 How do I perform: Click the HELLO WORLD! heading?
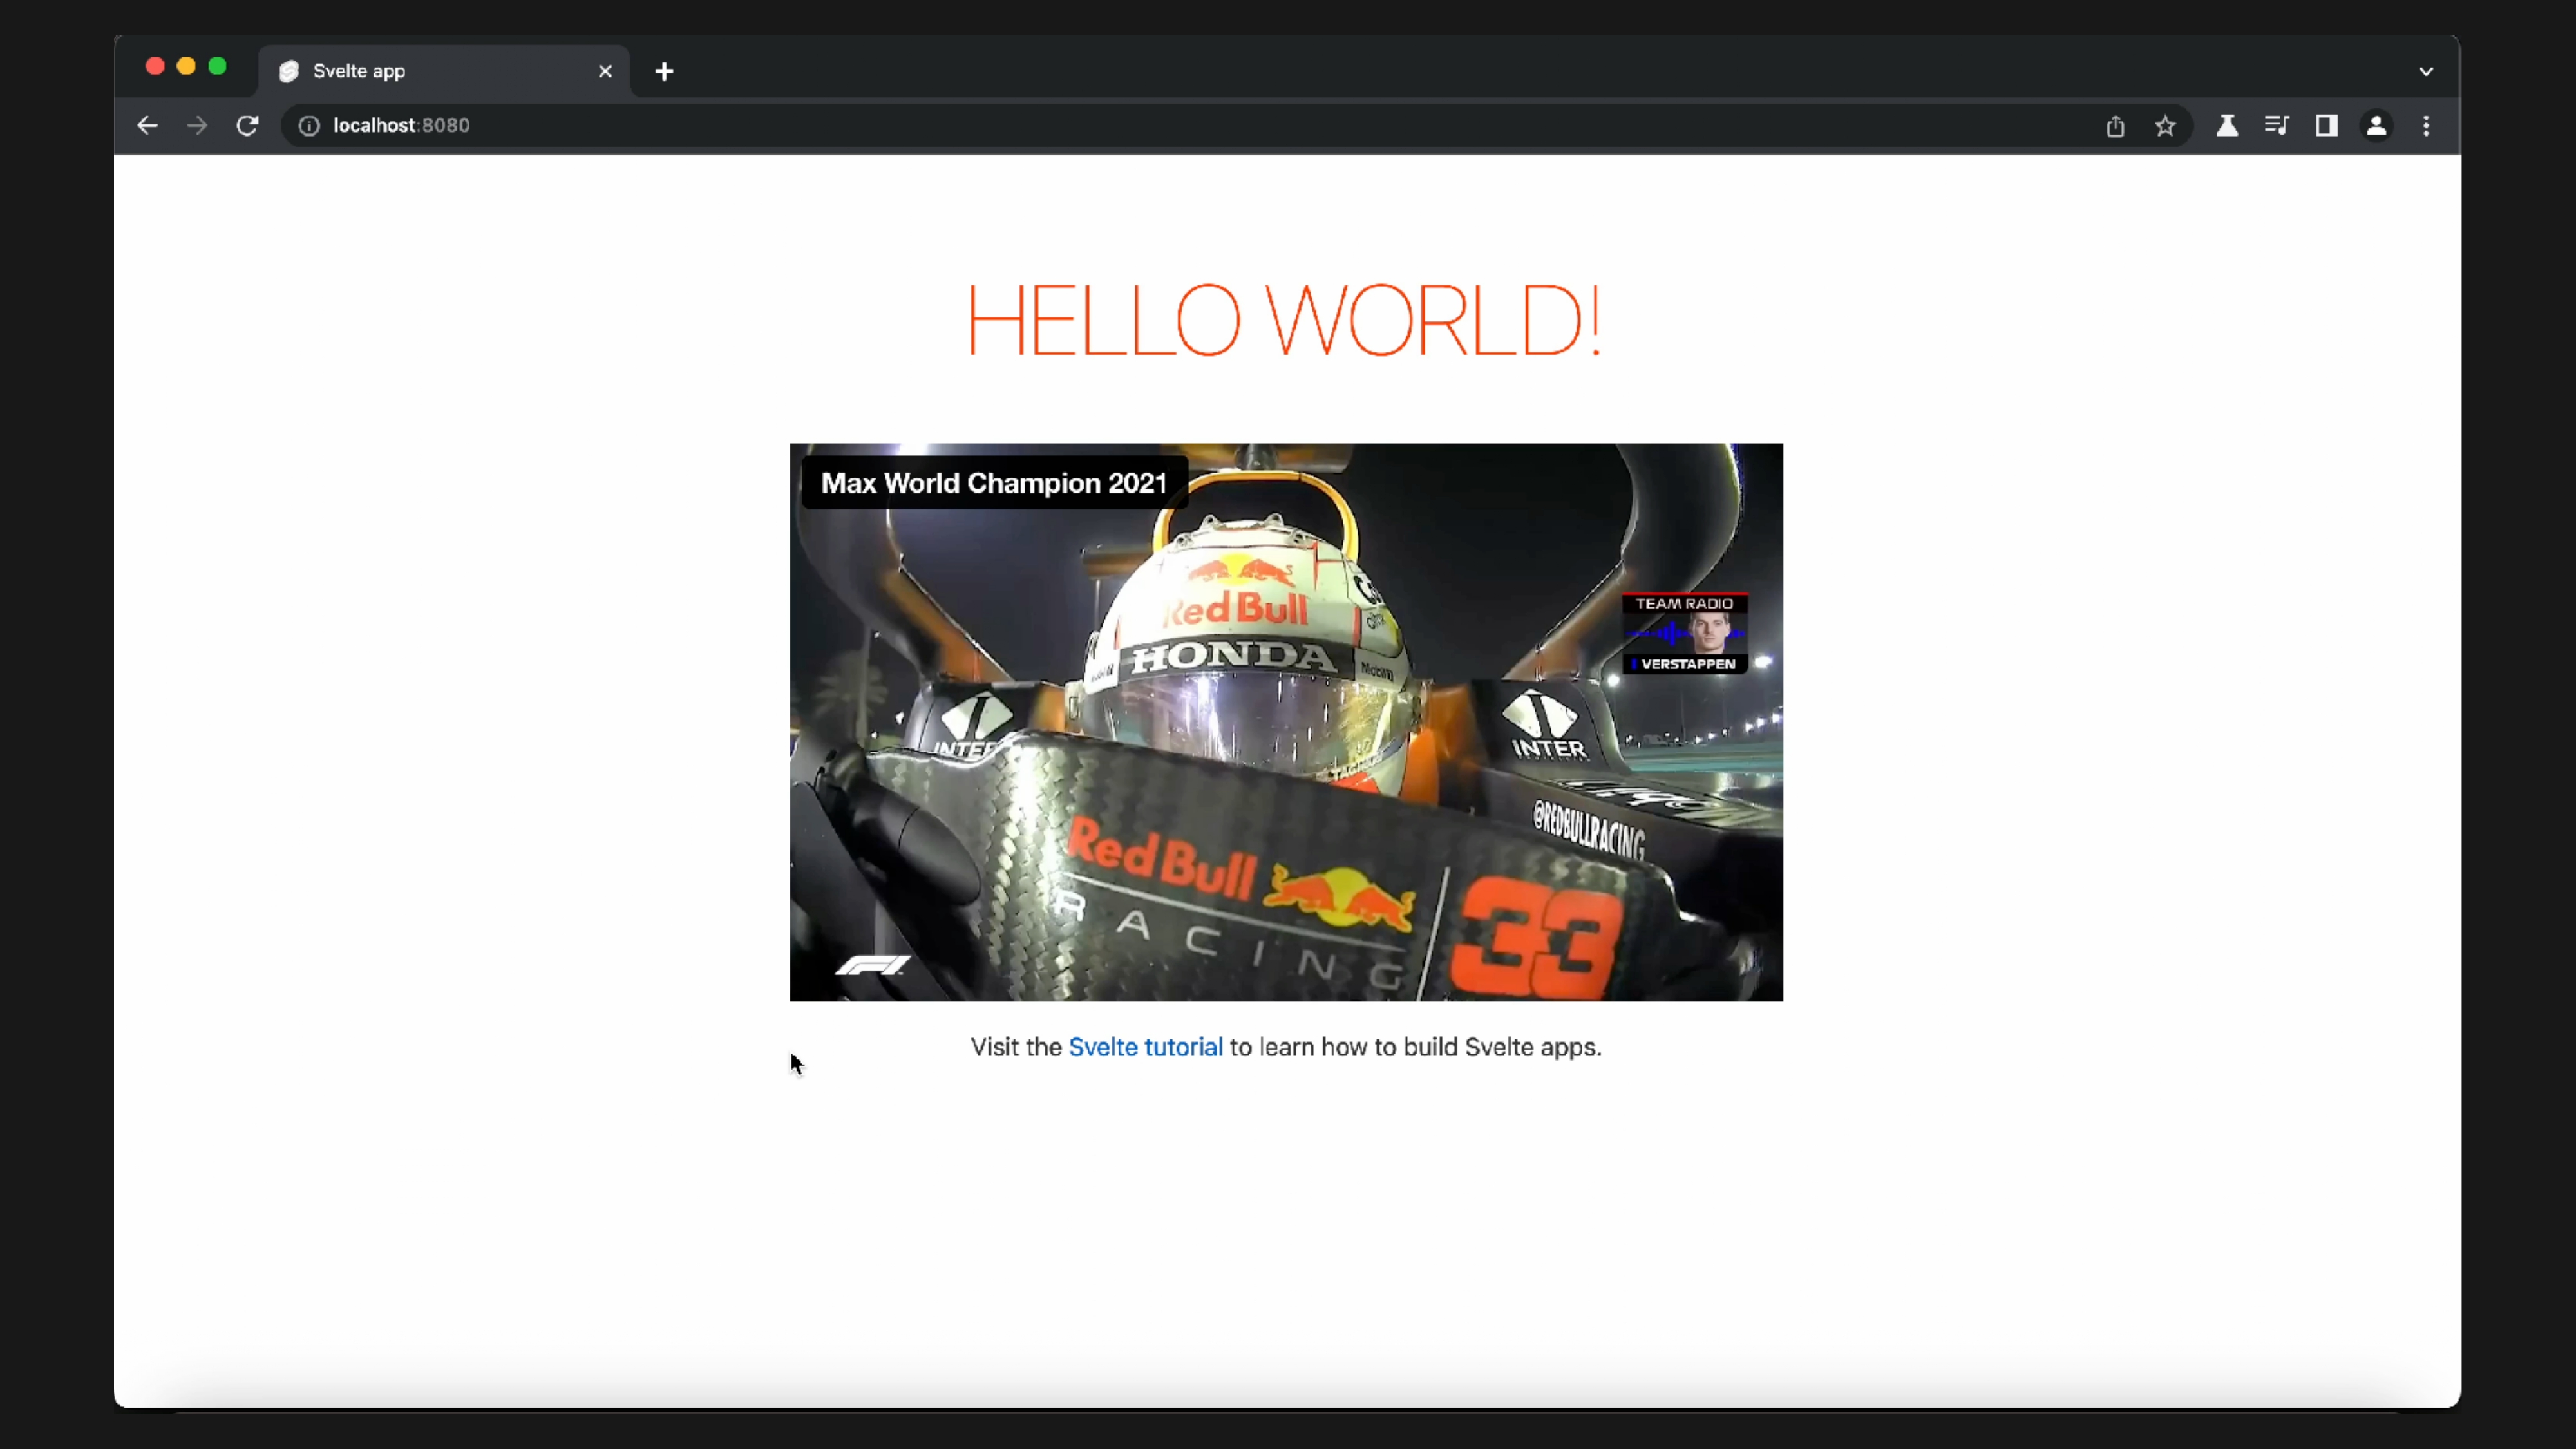1284,320
